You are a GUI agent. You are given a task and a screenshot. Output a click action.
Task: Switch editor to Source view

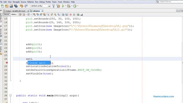click(x=6, y=14)
